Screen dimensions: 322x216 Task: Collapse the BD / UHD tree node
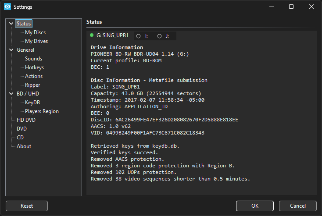pos(11,94)
